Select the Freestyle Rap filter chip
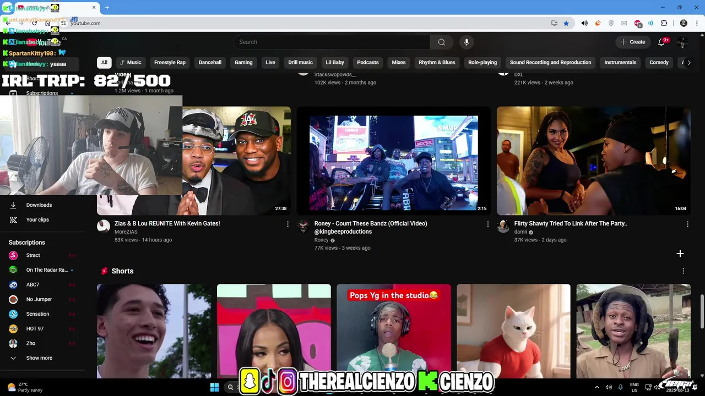 (170, 63)
